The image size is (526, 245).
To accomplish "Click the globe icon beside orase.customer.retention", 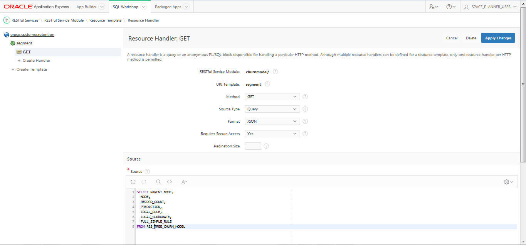I will point(7,35).
